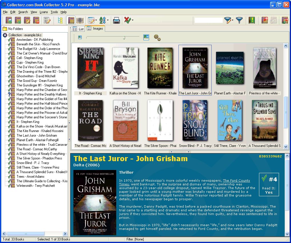Click in the quick search field in the toolbar
The width and height of the screenshot is (291, 243).
pyautogui.click(x=208, y=20)
